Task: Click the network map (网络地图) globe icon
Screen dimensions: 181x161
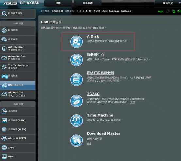Action: coord(4,30)
